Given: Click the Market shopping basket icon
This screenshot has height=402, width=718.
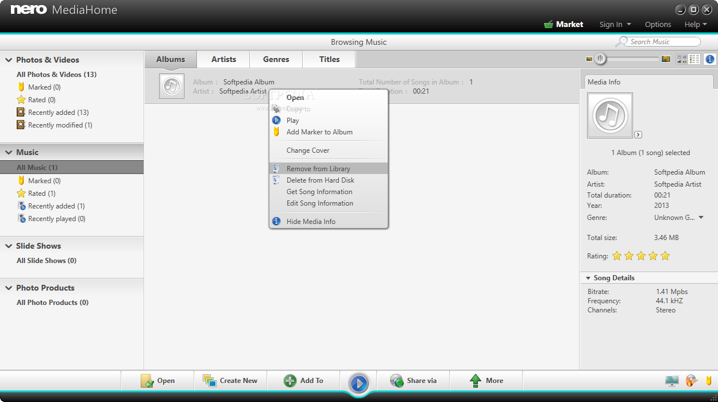Looking at the screenshot, I should click(x=549, y=24).
